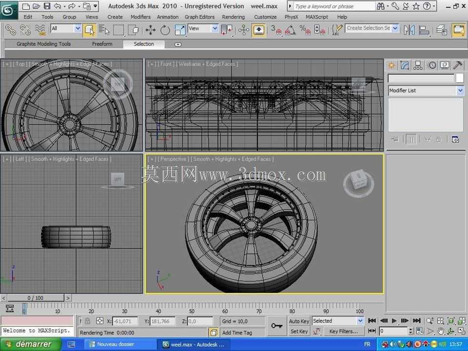This screenshot has width=468, height=351.
Task: Expand the ribbon minimize options arrow
Action: [177, 44]
